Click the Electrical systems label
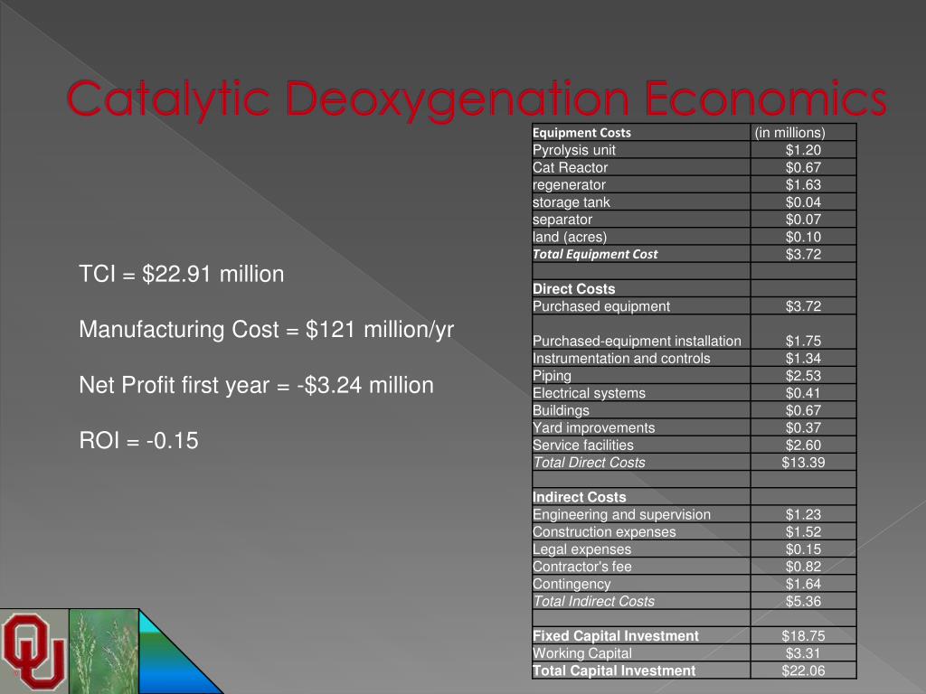The width and height of the screenshot is (926, 694). point(590,393)
